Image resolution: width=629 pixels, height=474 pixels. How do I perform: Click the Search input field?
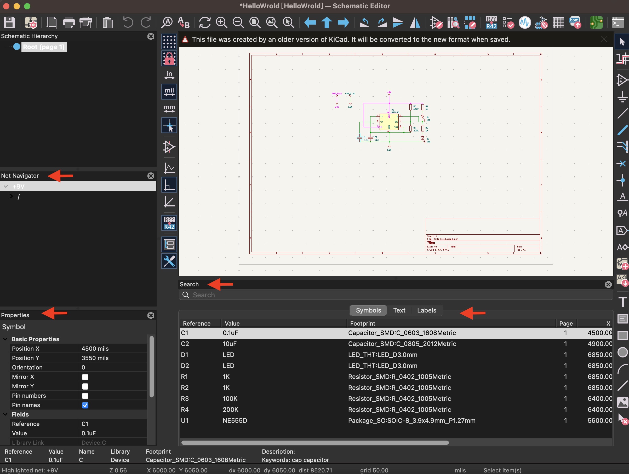click(x=396, y=295)
